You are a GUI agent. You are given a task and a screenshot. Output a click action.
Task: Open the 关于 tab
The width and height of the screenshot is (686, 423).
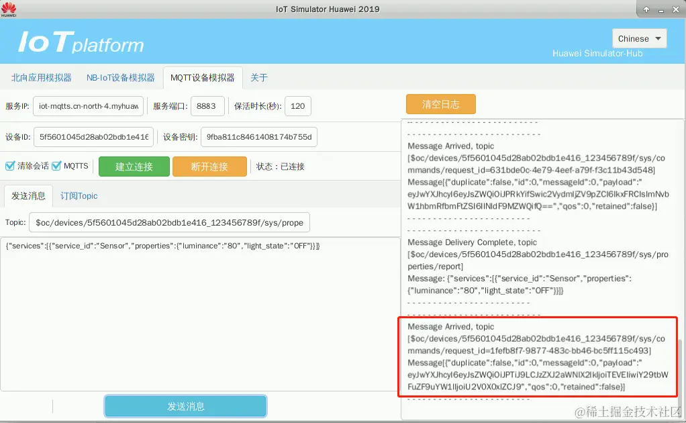(x=259, y=78)
